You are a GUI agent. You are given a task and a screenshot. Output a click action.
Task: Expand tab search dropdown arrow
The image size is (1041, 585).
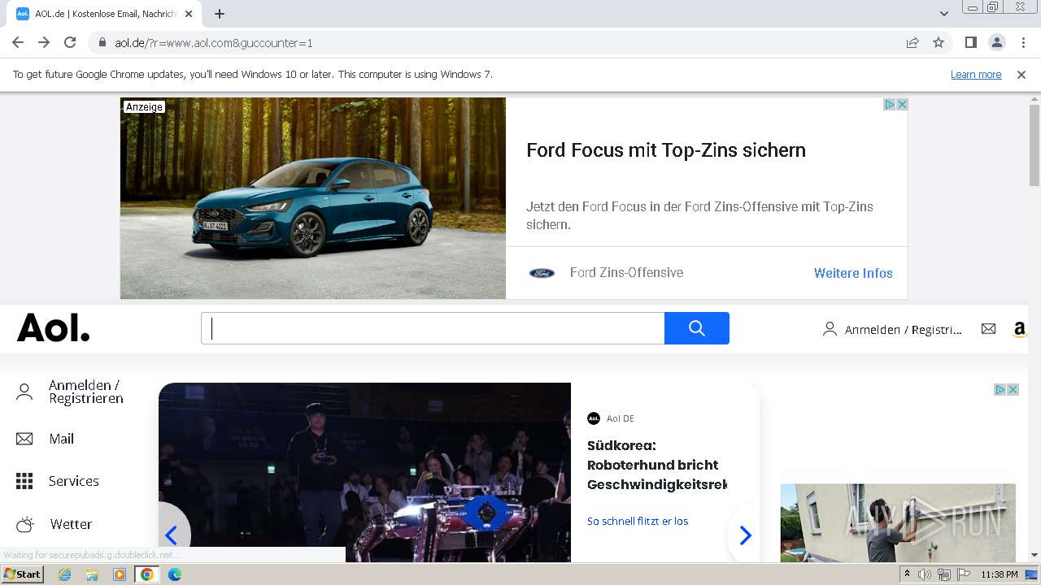[x=943, y=14]
